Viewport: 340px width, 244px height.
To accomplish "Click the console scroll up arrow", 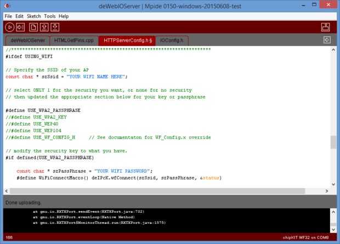I will (x=333, y=212).
